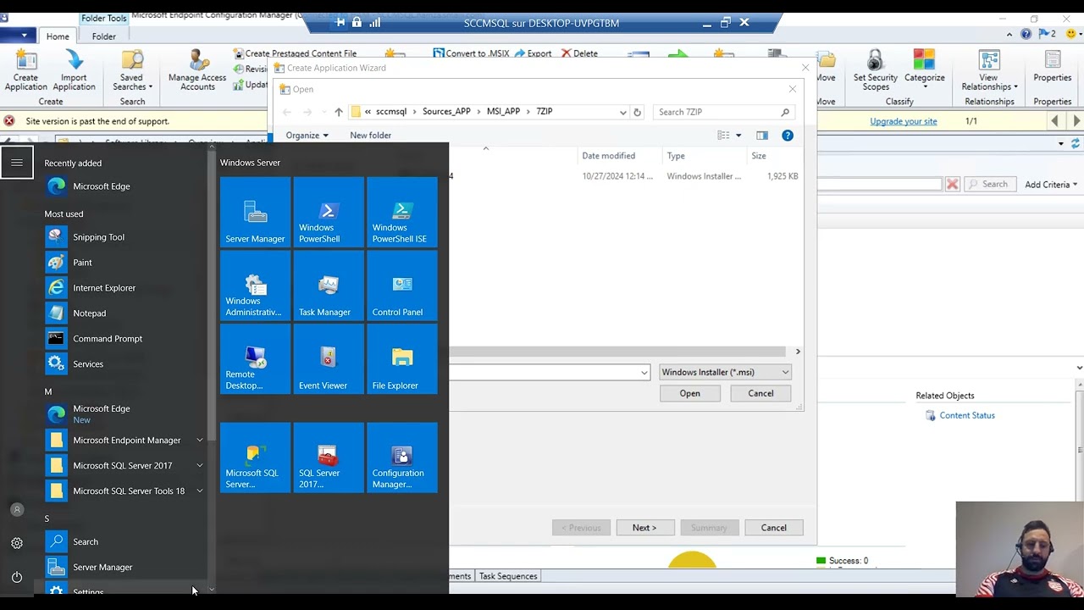1084x610 pixels.
Task: Click the Open dialog horizontal scrollbar
Action: point(618,352)
